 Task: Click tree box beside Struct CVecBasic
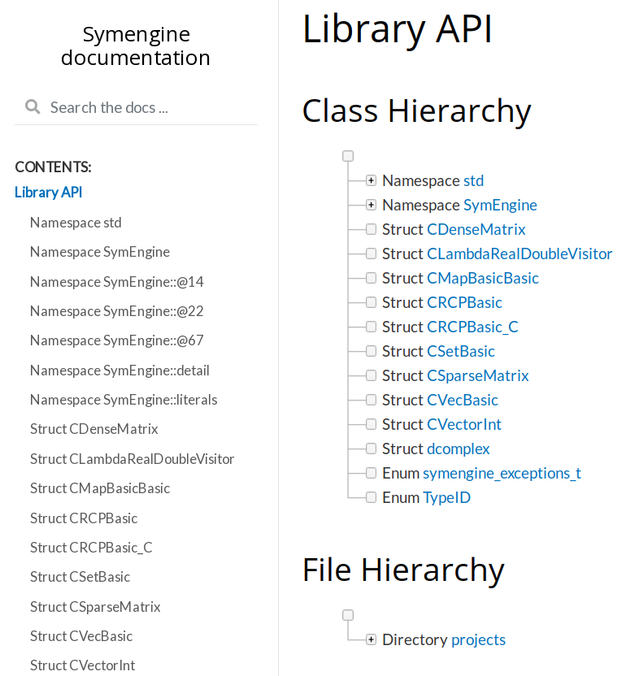371,400
